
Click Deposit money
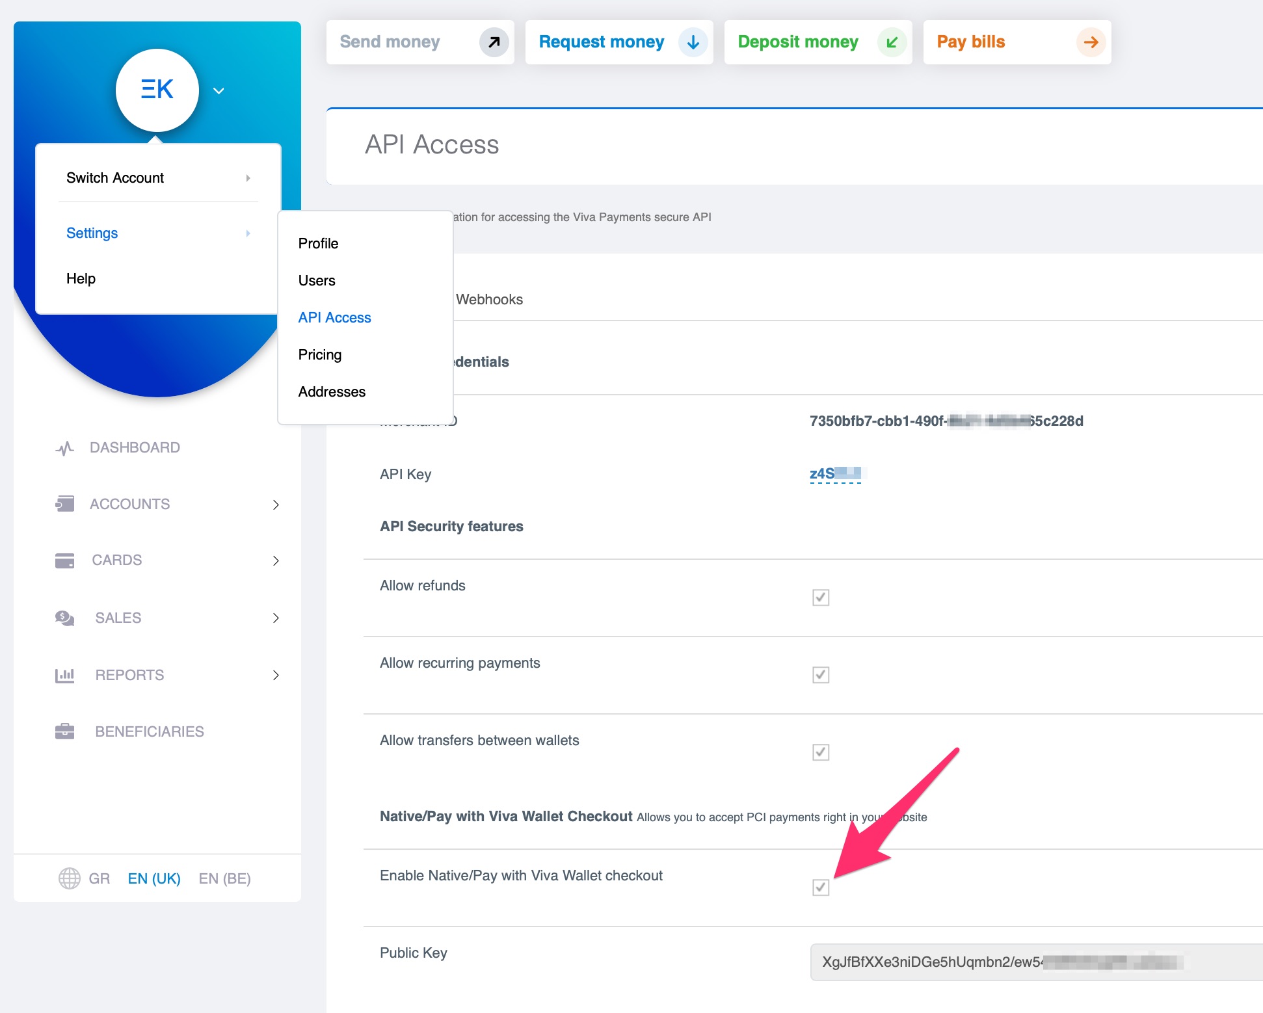click(798, 42)
